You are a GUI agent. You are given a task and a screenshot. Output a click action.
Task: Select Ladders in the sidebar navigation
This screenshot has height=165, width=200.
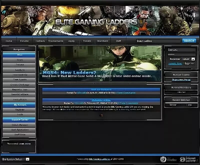pos(19,70)
